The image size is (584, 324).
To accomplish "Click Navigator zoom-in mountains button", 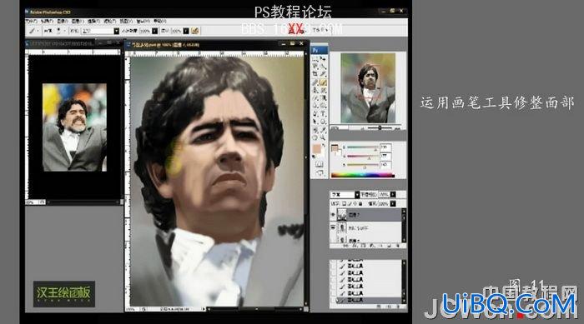I will pyautogui.click(x=397, y=128).
